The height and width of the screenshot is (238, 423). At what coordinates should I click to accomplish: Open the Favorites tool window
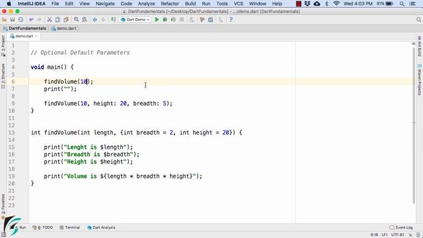point(3,206)
